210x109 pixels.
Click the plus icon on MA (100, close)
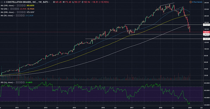pos(22,6)
